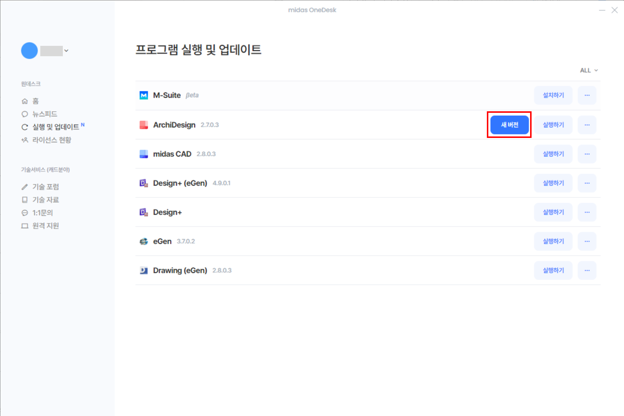Click the Drawing (eGen) program icon
624x416 pixels.
pos(144,271)
